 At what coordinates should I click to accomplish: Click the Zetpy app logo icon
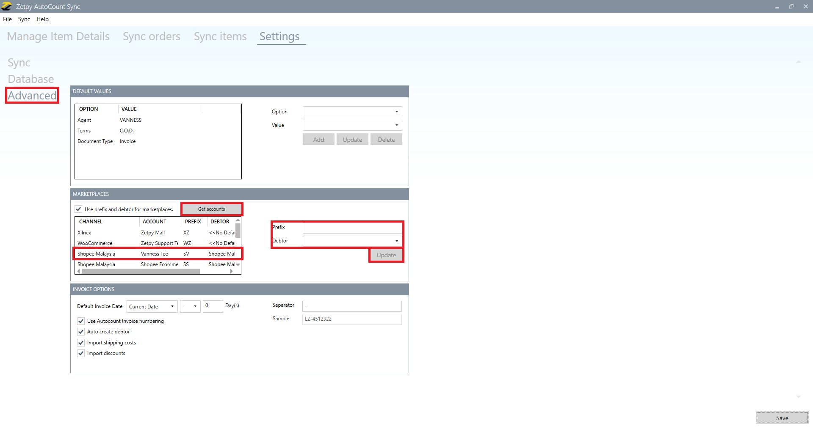(6, 6)
